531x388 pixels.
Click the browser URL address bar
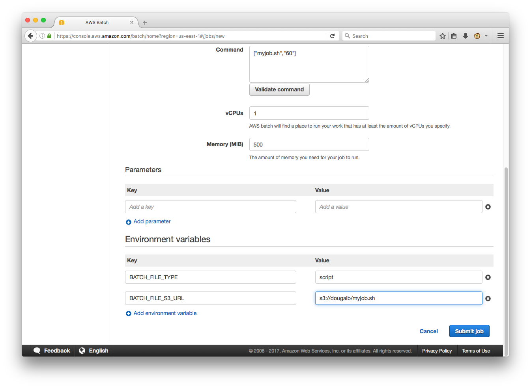coord(189,36)
